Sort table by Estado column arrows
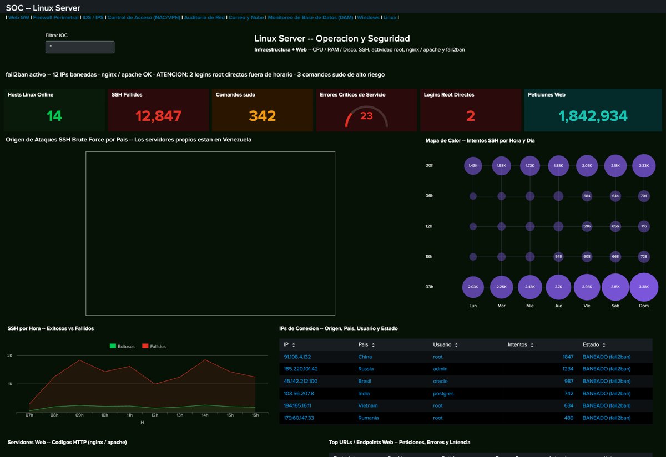Viewport: 666px width, 457px height. (x=604, y=345)
